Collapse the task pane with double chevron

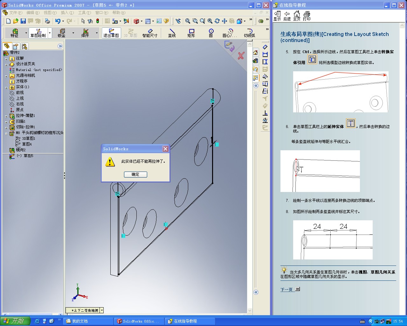coord(256,86)
